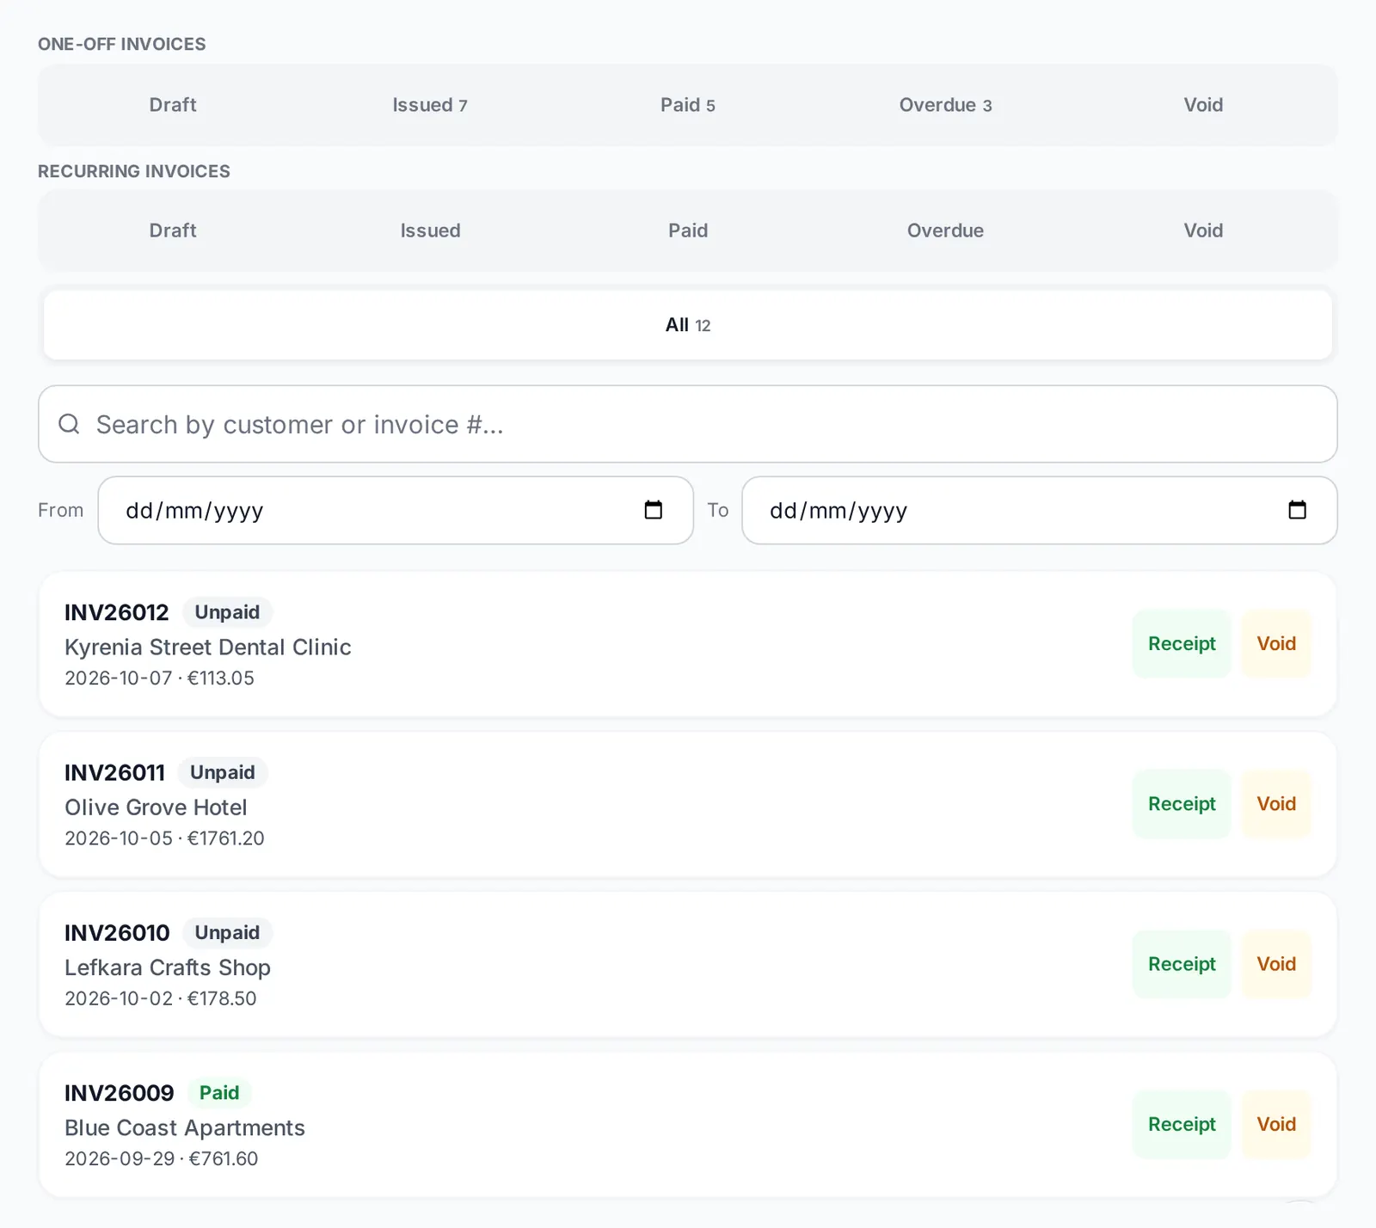The image size is (1376, 1228).
Task: Select the recurring invoices Draft tab
Action: [173, 230]
